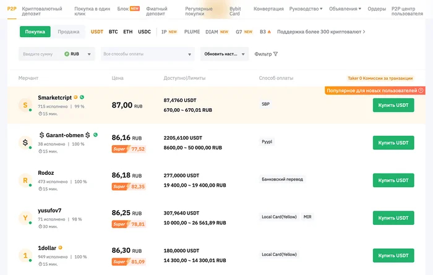This screenshot has height=275, width=433.
Task: Select the BTC coin option
Action: pos(113,32)
